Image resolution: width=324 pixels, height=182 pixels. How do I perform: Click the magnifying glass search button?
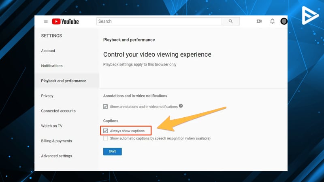tap(230, 21)
